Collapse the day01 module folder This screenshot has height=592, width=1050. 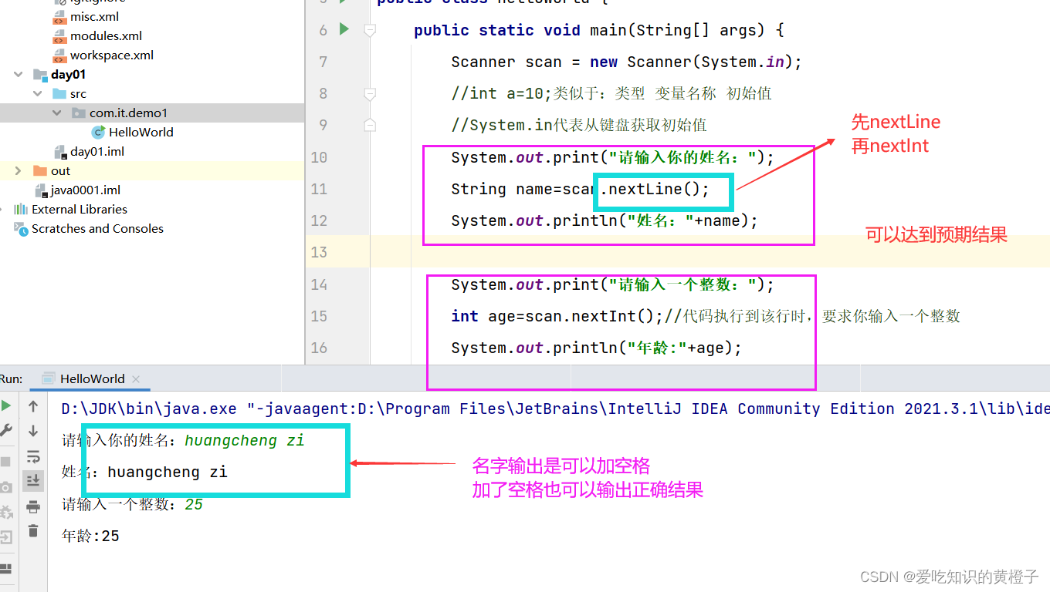pos(18,75)
